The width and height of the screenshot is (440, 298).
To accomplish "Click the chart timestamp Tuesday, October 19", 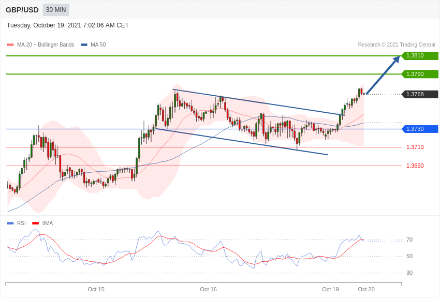I will pos(68,25).
